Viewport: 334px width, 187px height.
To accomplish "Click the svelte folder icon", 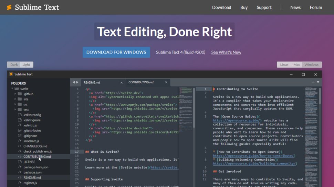I will coord(17,89).
